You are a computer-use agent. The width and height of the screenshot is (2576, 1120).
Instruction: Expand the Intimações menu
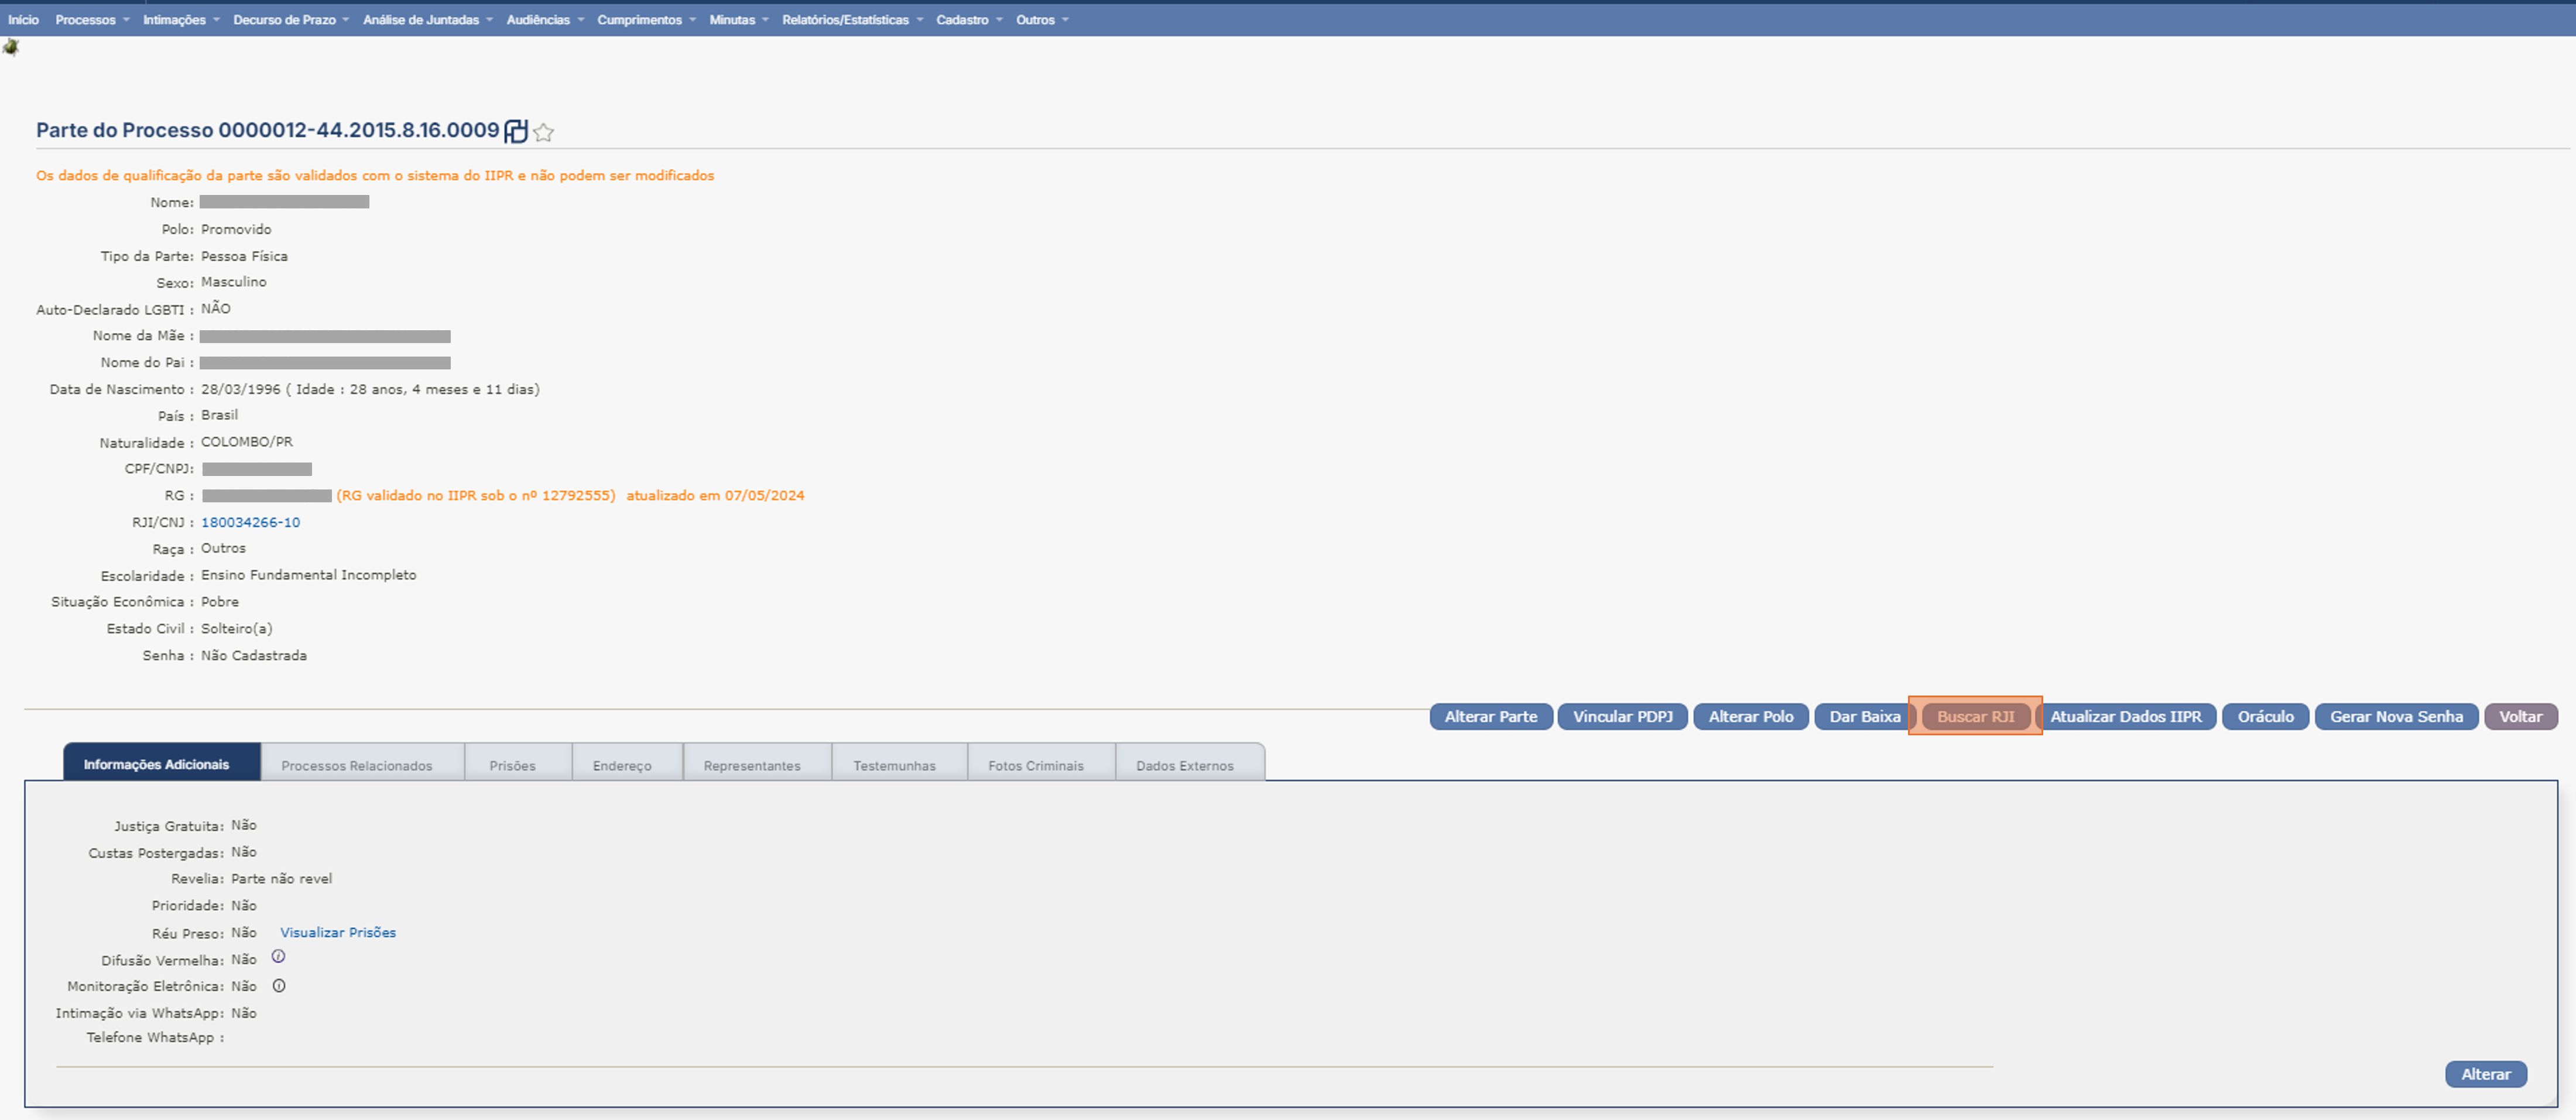(181, 20)
